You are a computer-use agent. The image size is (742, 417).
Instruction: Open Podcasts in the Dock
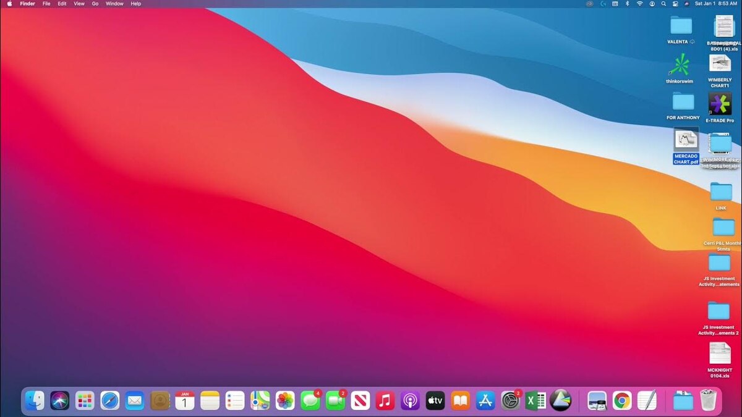tap(410, 401)
